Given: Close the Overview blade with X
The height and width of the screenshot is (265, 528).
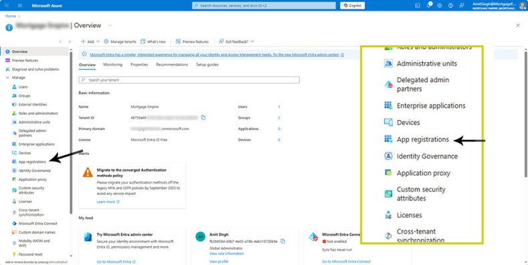Looking at the screenshot, I should pyautogui.click(x=518, y=25).
